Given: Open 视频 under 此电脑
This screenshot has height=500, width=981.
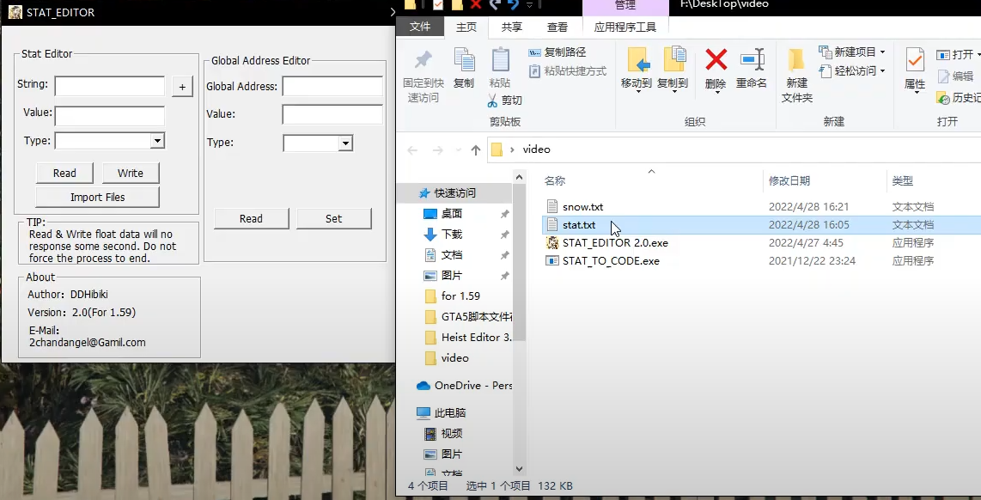Looking at the screenshot, I should [x=452, y=434].
